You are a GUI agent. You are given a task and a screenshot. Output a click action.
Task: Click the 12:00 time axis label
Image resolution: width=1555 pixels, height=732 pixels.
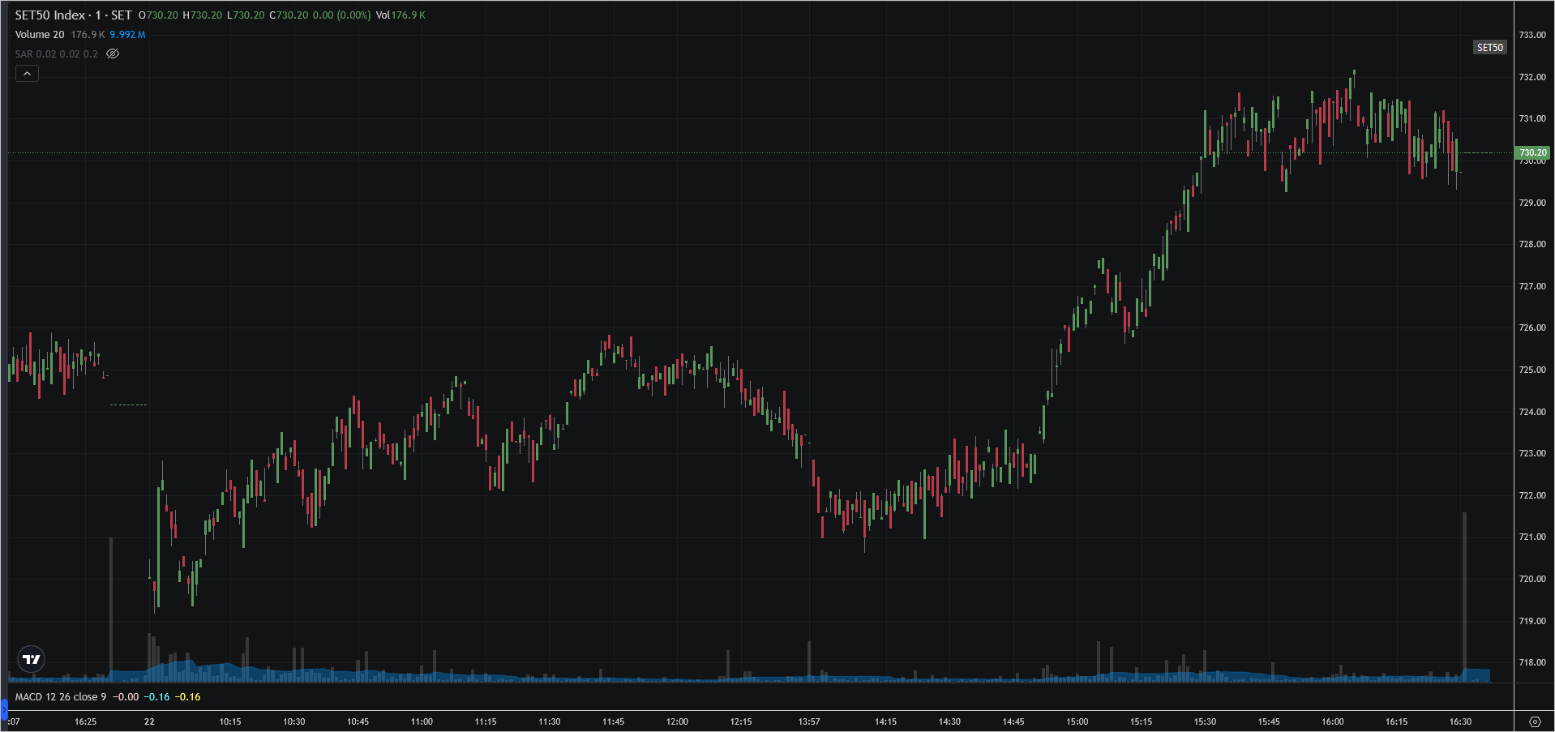point(677,721)
